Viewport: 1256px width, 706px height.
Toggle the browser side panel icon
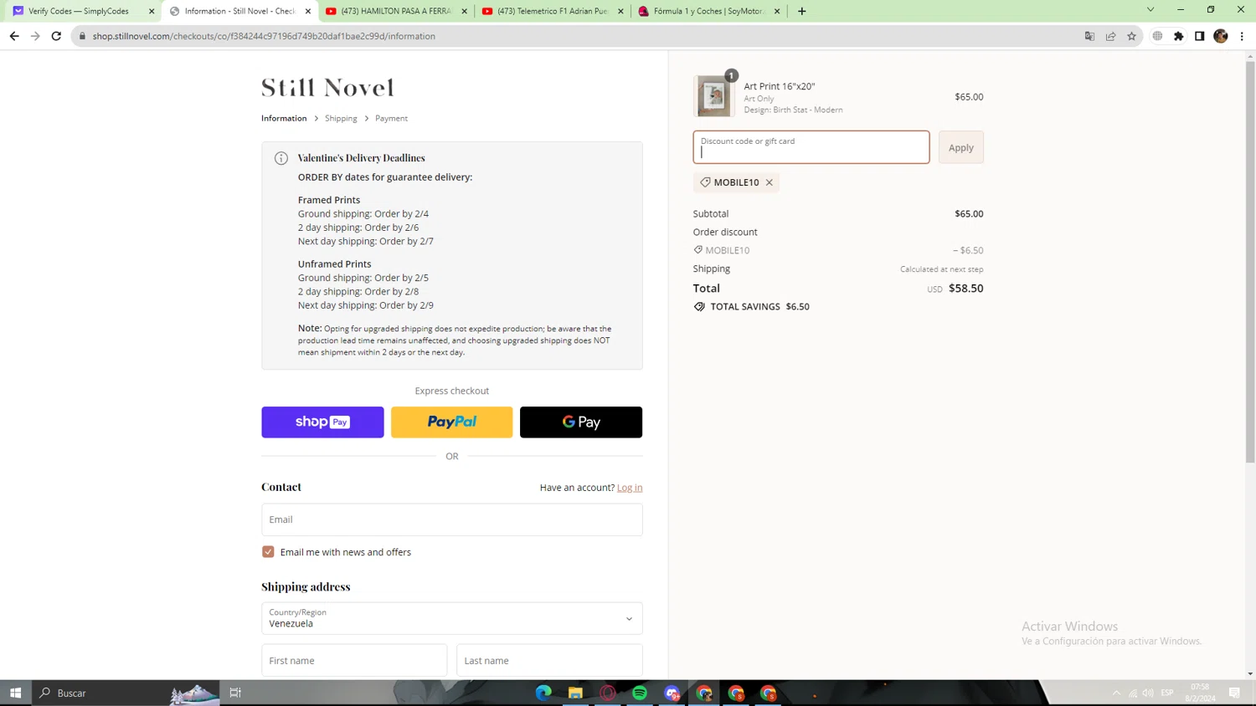pyautogui.click(x=1199, y=36)
